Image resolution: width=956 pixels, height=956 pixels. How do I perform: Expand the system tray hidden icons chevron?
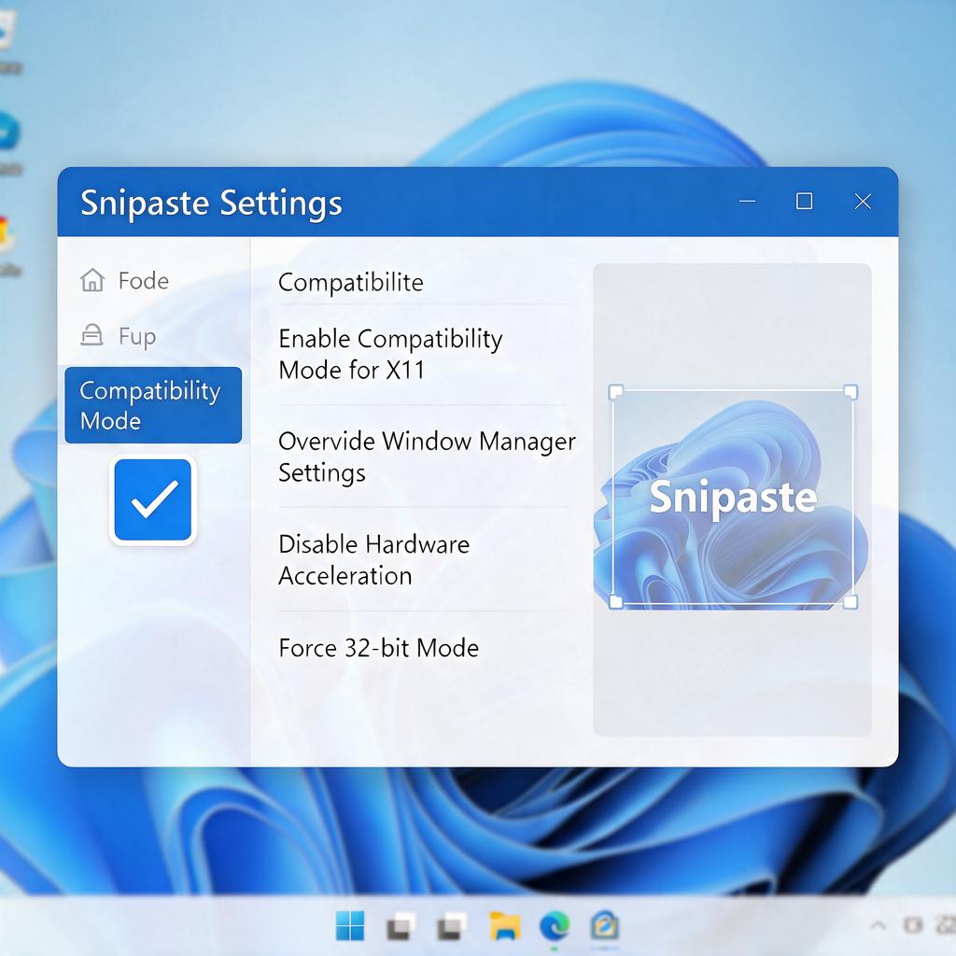click(878, 925)
